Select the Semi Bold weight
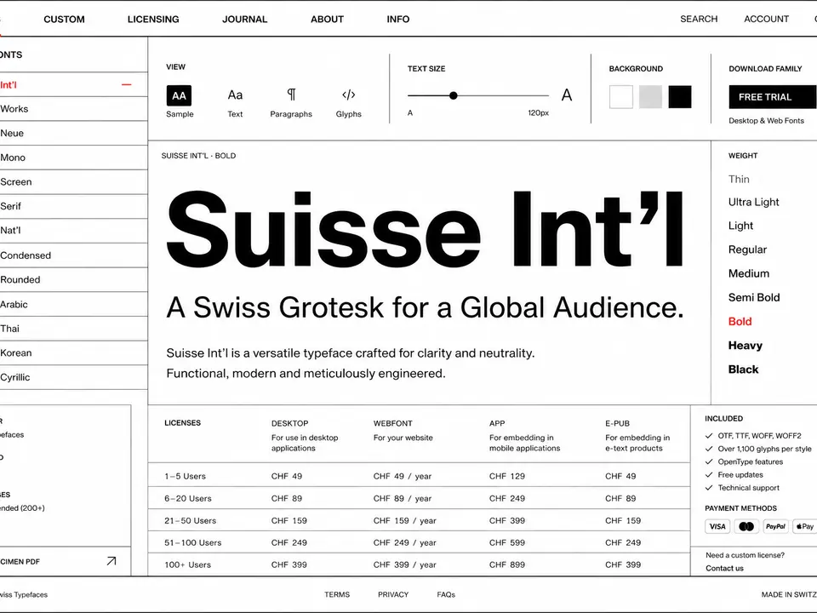 (754, 298)
